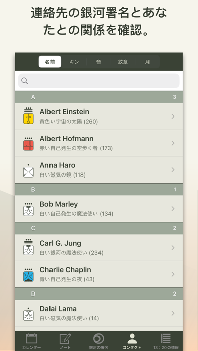Viewport: 198px width, 351px height.
Task: Open the 銀河の署名 tab icon
Action: click(98, 338)
